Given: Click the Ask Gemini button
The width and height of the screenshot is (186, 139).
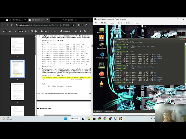Looking at the screenshot, I should pyautogui.click(x=67, y=20).
